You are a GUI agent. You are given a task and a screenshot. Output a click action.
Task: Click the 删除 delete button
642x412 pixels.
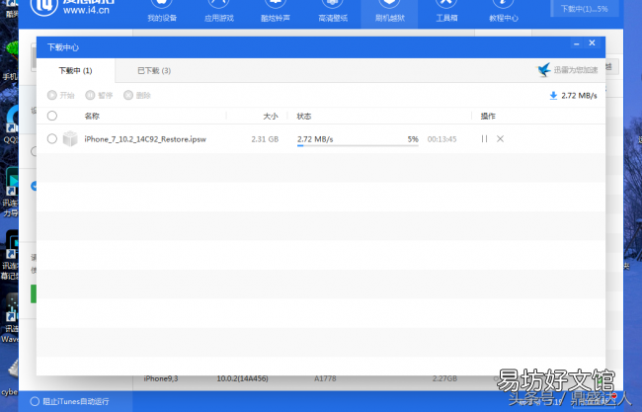[x=137, y=96]
